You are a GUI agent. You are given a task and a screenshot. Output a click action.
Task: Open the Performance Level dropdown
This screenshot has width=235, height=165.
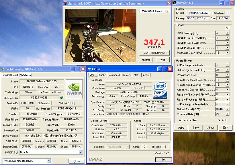coord(227,75)
